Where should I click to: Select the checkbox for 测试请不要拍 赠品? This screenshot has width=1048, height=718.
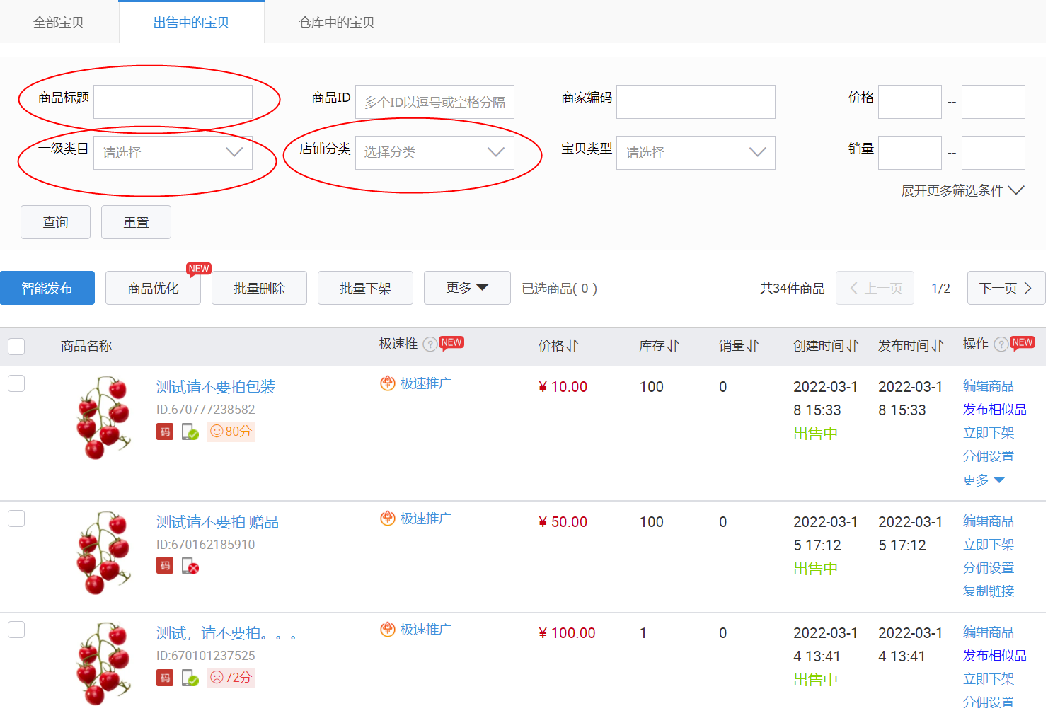pos(16,519)
